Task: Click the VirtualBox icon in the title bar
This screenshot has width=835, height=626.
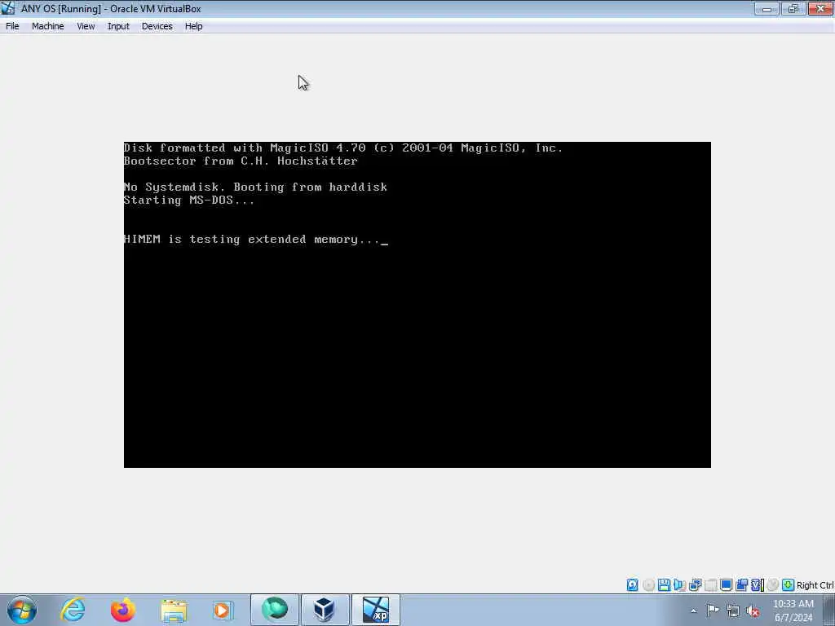Action: point(8,8)
